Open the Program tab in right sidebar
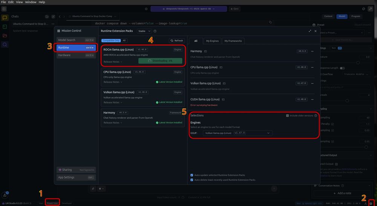The image size is (377, 206). pyautogui.click(x=356, y=16)
